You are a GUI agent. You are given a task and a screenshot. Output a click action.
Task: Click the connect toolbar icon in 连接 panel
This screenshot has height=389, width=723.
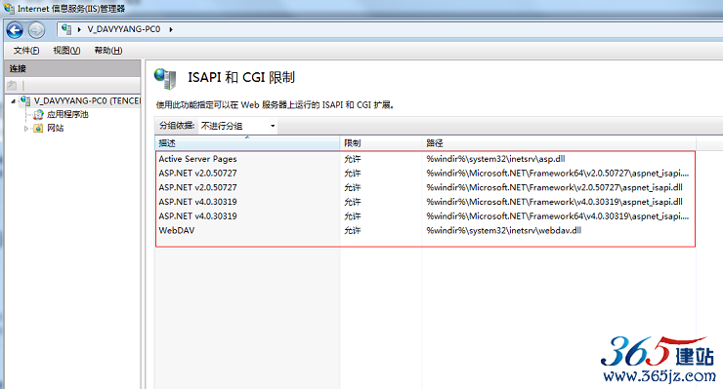[x=12, y=85]
